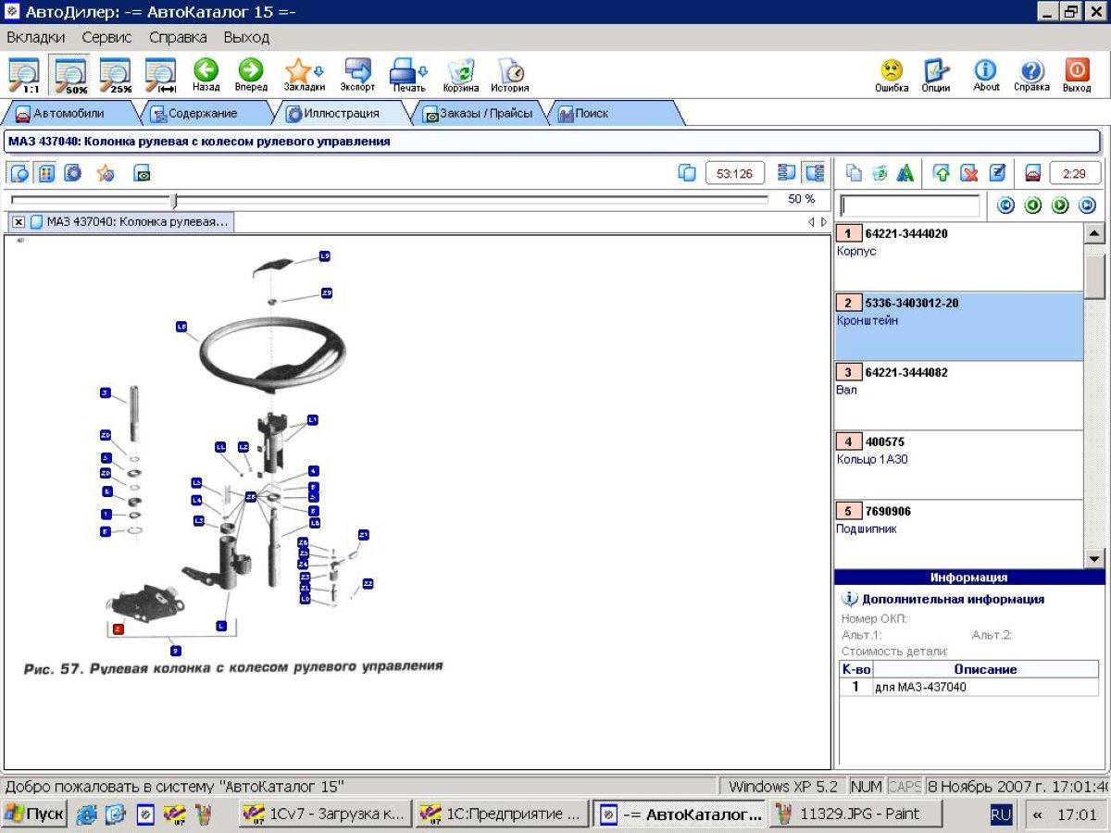The height and width of the screenshot is (833, 1111).
Task: Click parts list scrollbar down arrow
Action: point(1094,558)
